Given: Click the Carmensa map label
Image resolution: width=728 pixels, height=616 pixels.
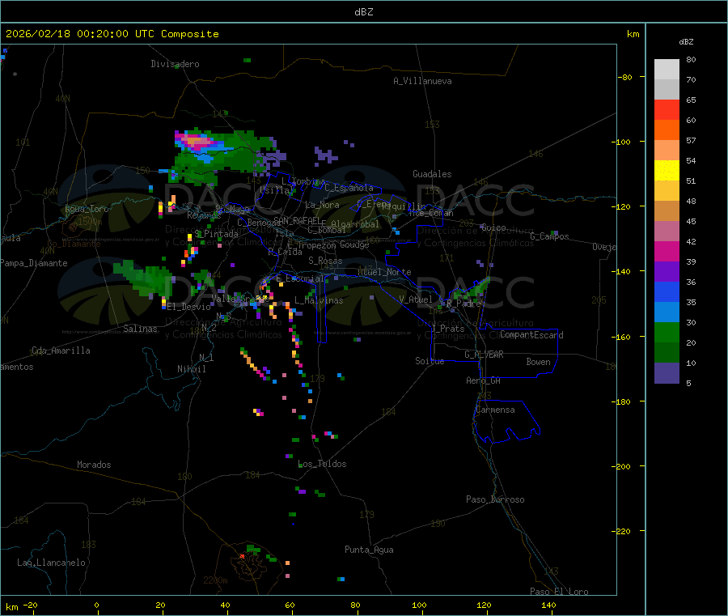Looking at the screenshot, I should point(495,410).
